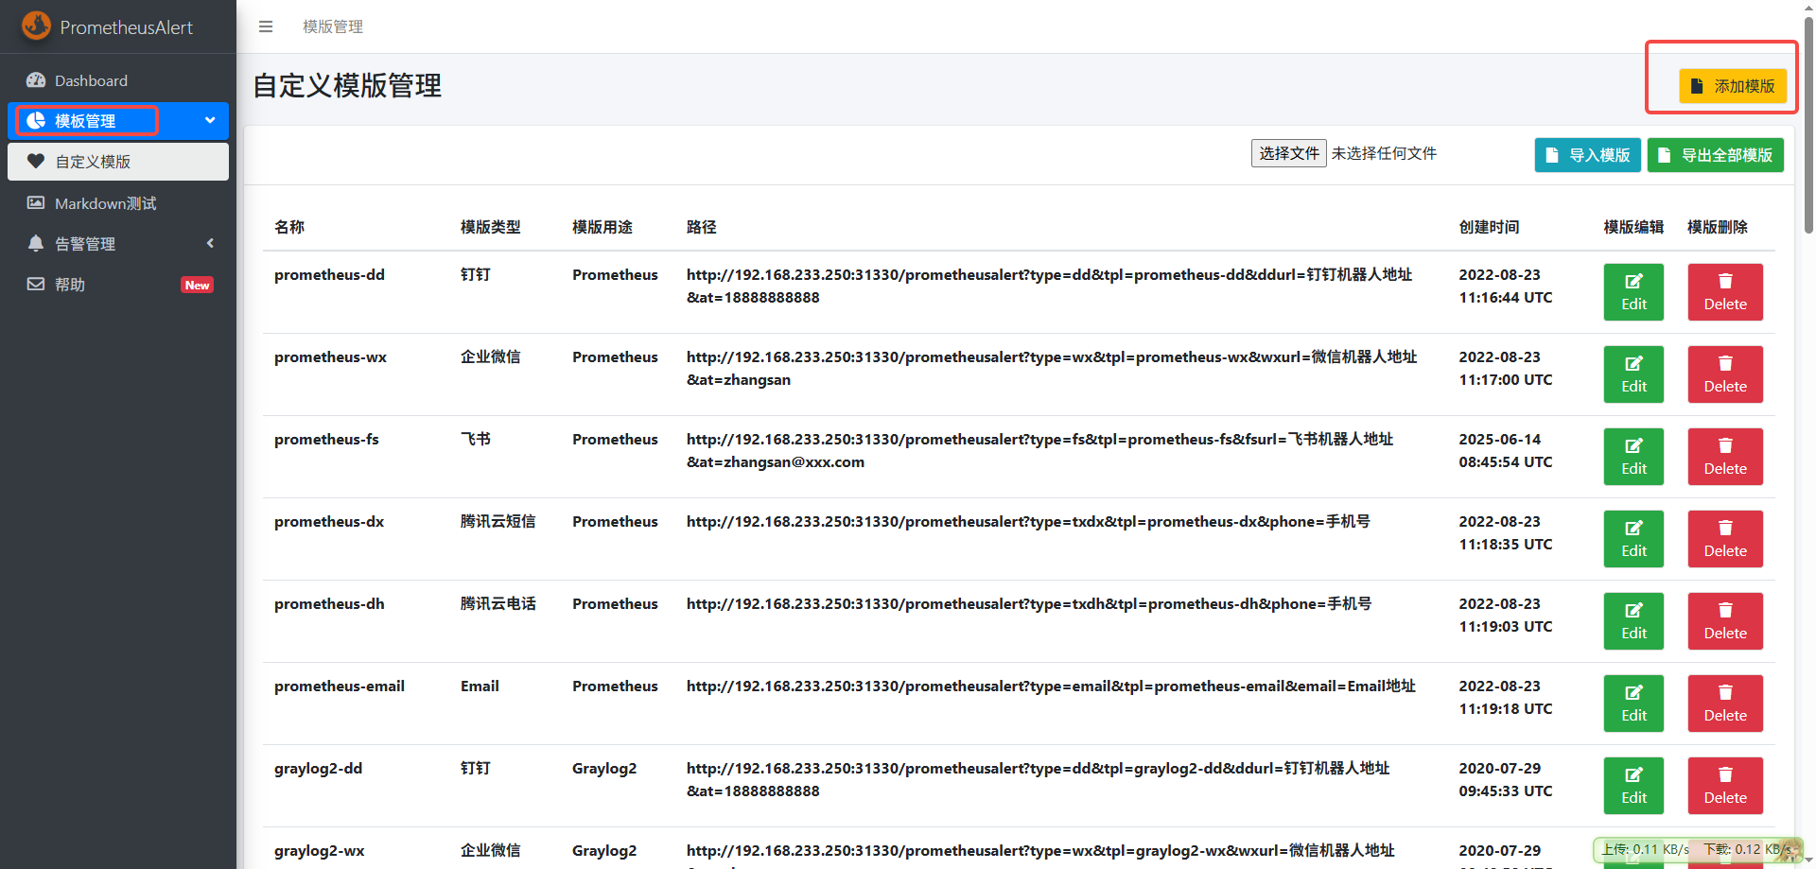The image size is (1816, 869).
Task: Click the Markdown测试 image icon
Action: 36,203
